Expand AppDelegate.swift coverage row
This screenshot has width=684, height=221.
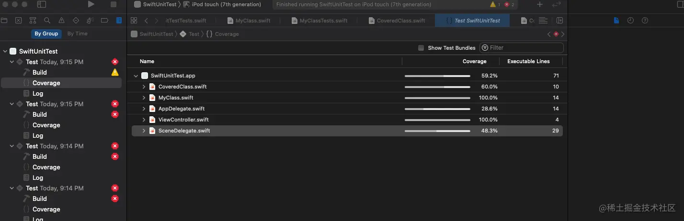pyautogui.click(x=144, y=109)
